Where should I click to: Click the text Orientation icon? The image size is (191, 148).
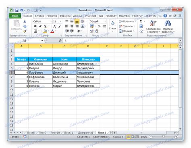(x=79, y=31)
